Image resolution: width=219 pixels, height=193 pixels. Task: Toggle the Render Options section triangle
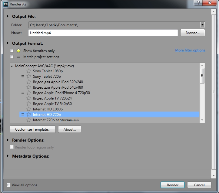(8, 140)
